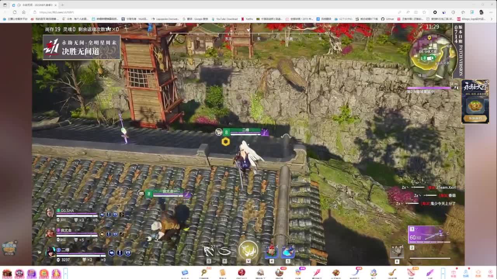
Task: Open the Netflix bookmark
Action: (247, 19)
